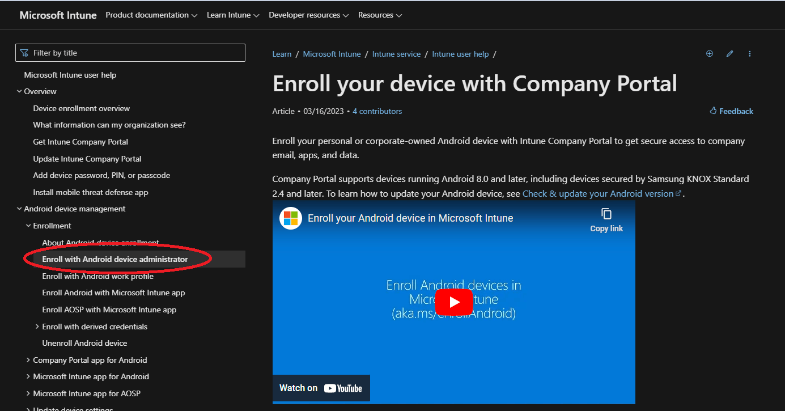Click the add-to-collection plus icon
The width and height of the screenshot is (785, 411).
(x=709, y=54)
